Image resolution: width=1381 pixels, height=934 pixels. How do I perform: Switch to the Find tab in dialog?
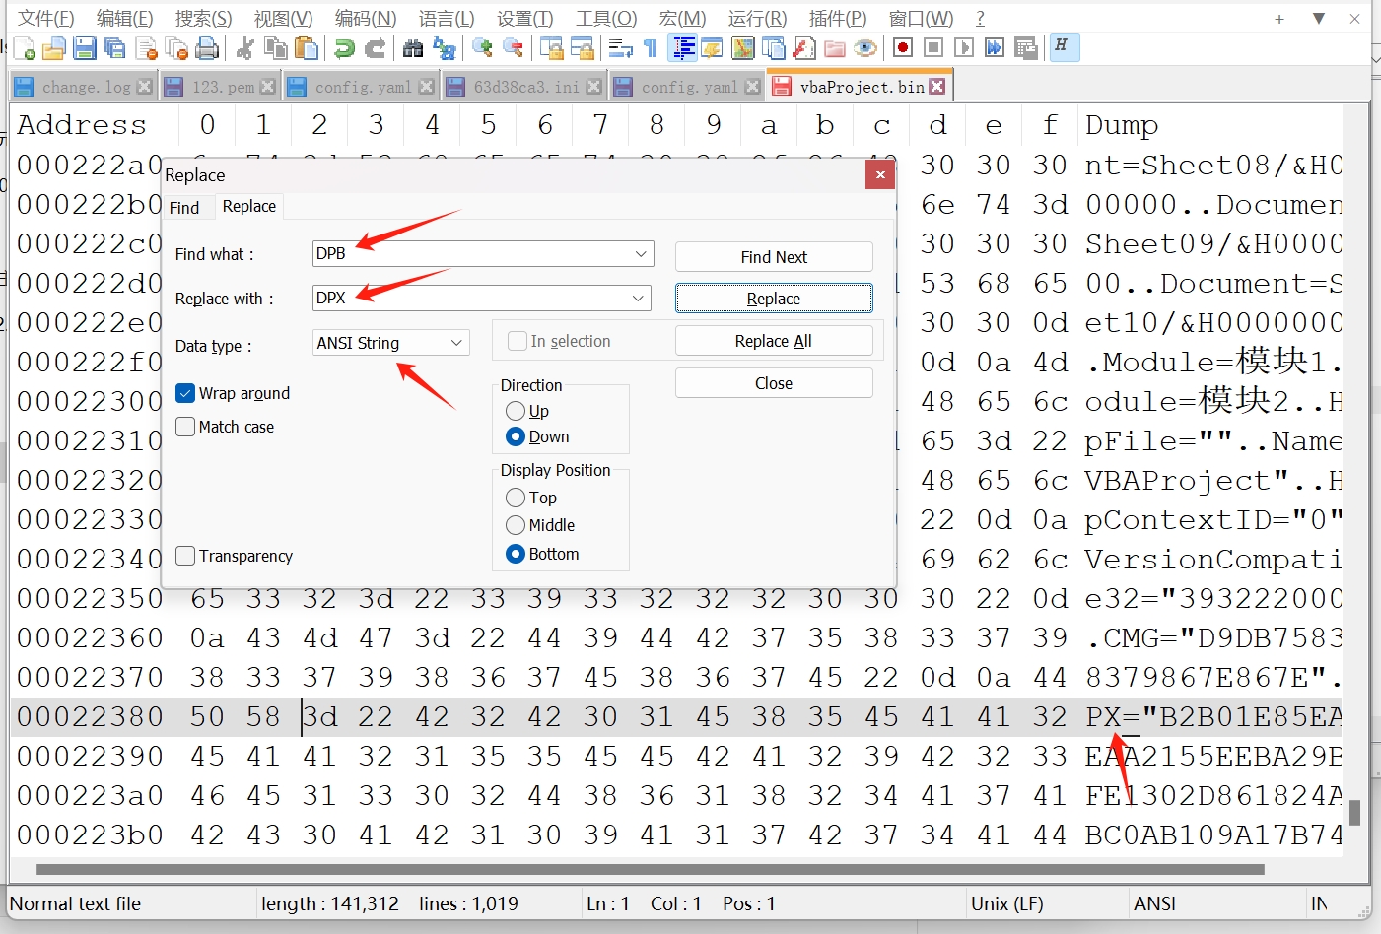(184, 208)
